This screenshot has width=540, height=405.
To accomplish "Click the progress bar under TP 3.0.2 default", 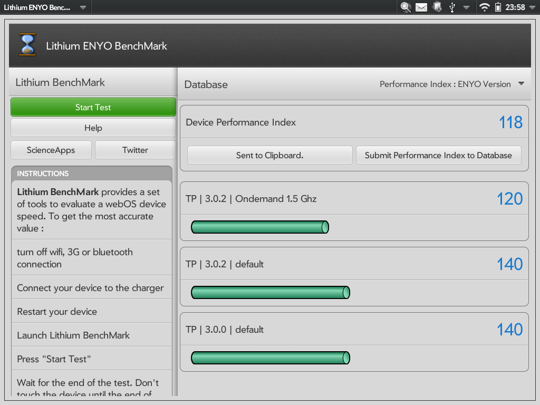I will click(271, 292).
